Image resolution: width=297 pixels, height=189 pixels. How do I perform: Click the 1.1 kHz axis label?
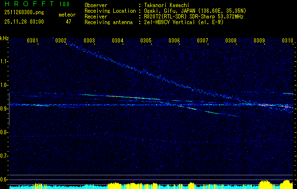tap(3, 61)
